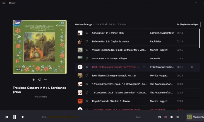Open the three-dot menu on the Bach Sinfonia row
Screen dimensions: 204x122
point(144,67)
